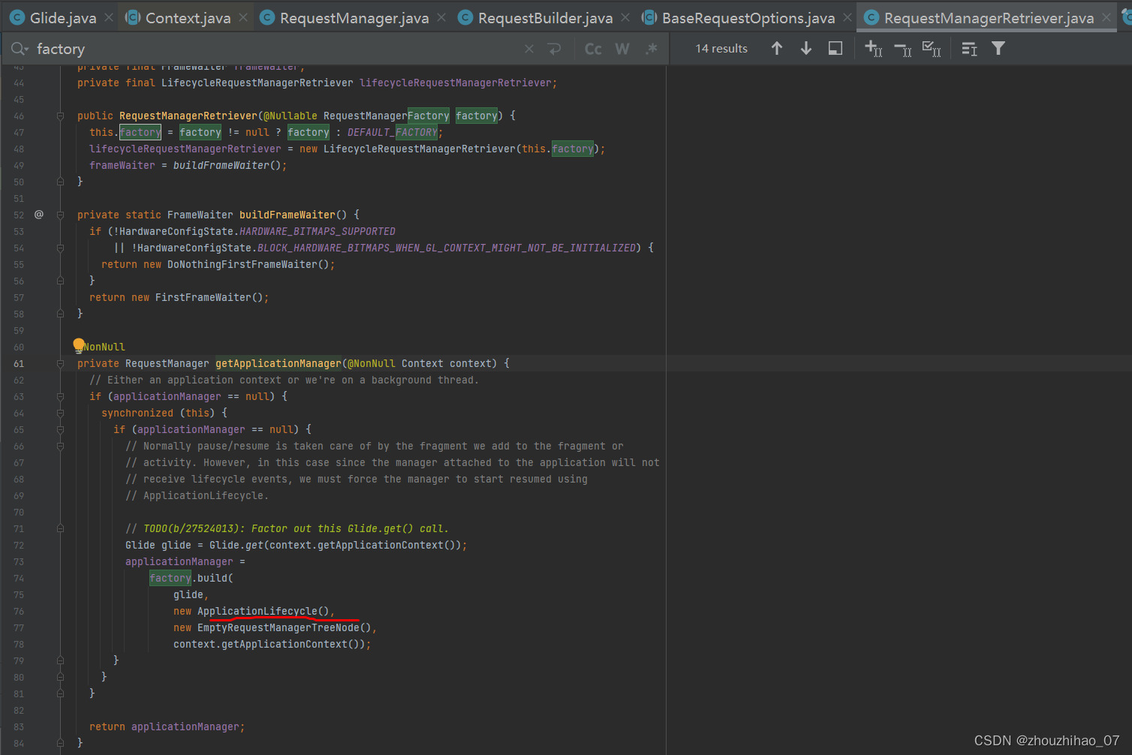The width and height of the screenshot is (1132, 755).
Task: Collapse the RequestManagerRetriever constructor at line 46
Action: click(x=60, y=116)
